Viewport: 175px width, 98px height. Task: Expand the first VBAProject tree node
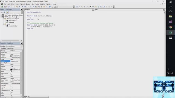coord(1,15)
